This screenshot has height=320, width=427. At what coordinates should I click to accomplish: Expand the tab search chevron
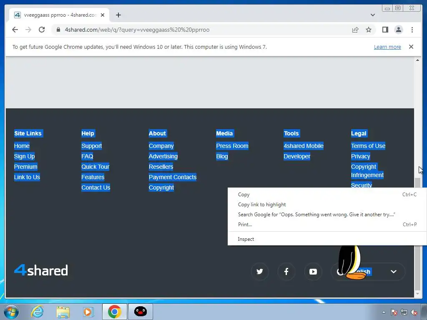pos(372,15)
